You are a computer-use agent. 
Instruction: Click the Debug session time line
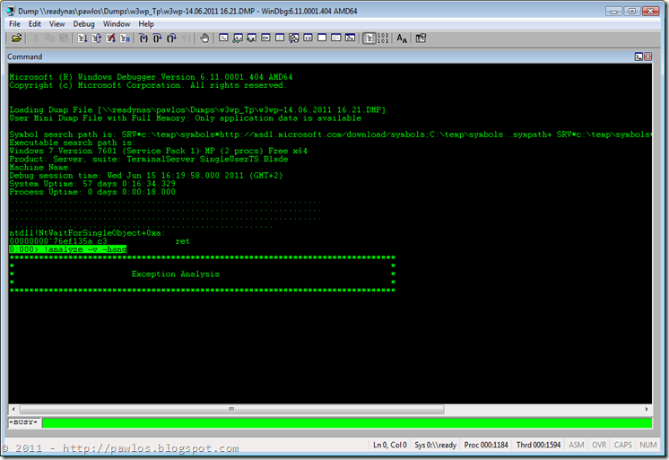click(146, 176)
